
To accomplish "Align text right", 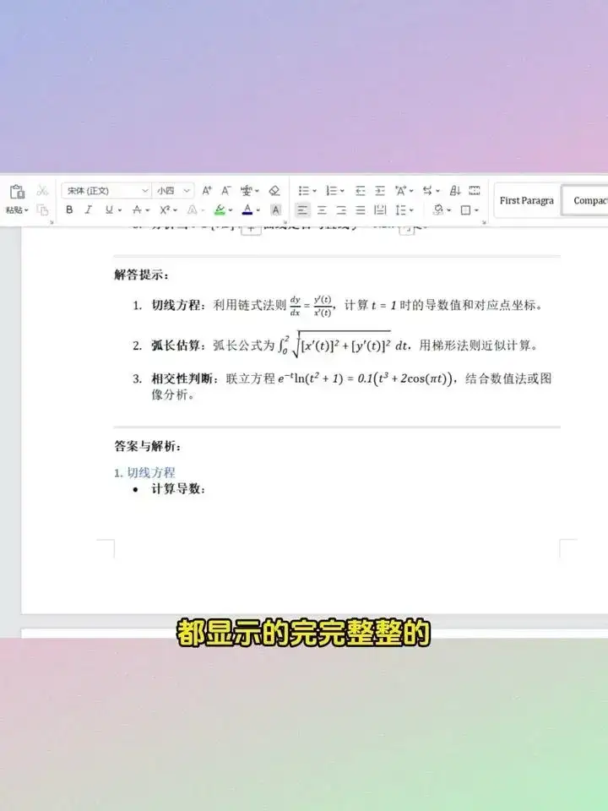I will coord(341,210).
